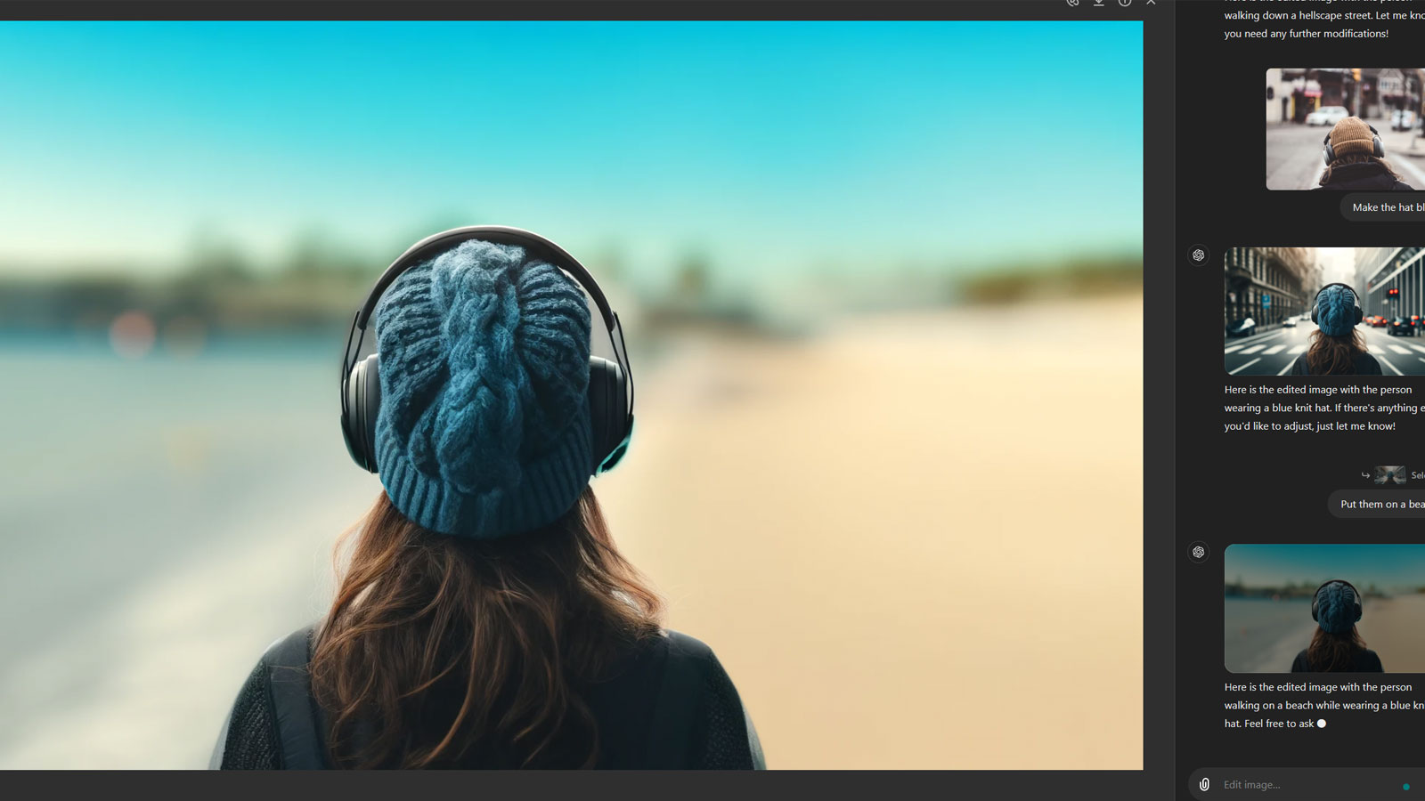Click text 'hat. Feel free to ask'

tap(1268, 724)
